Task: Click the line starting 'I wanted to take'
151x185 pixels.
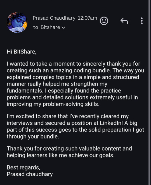Action: (74, 64)
